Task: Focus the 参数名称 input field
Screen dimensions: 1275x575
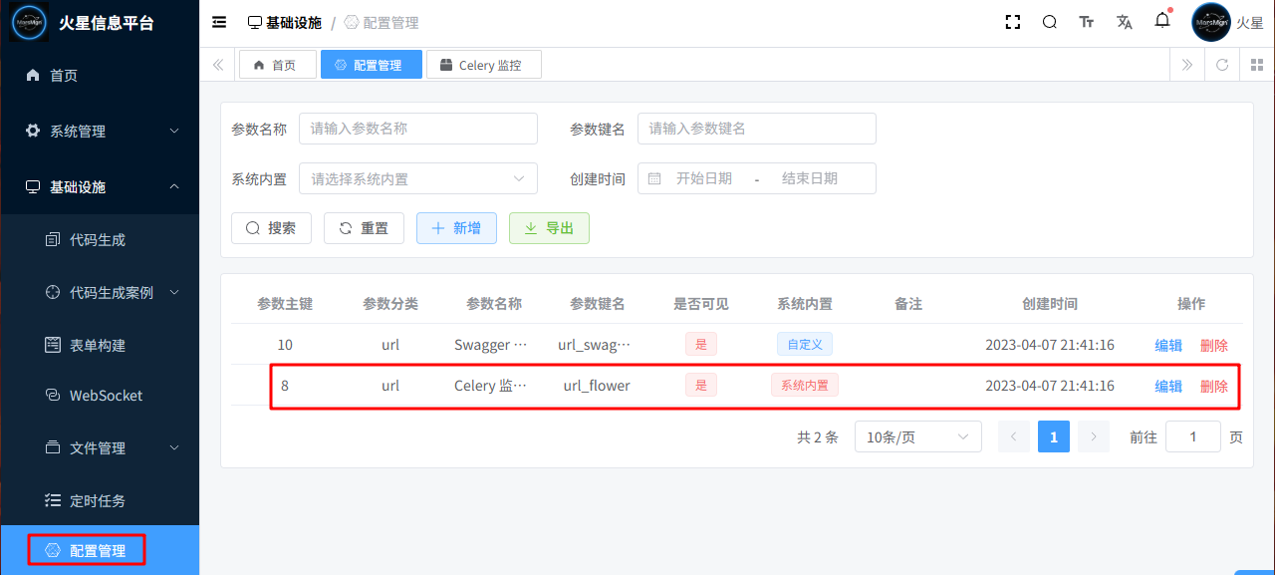Action: point(418,129)
